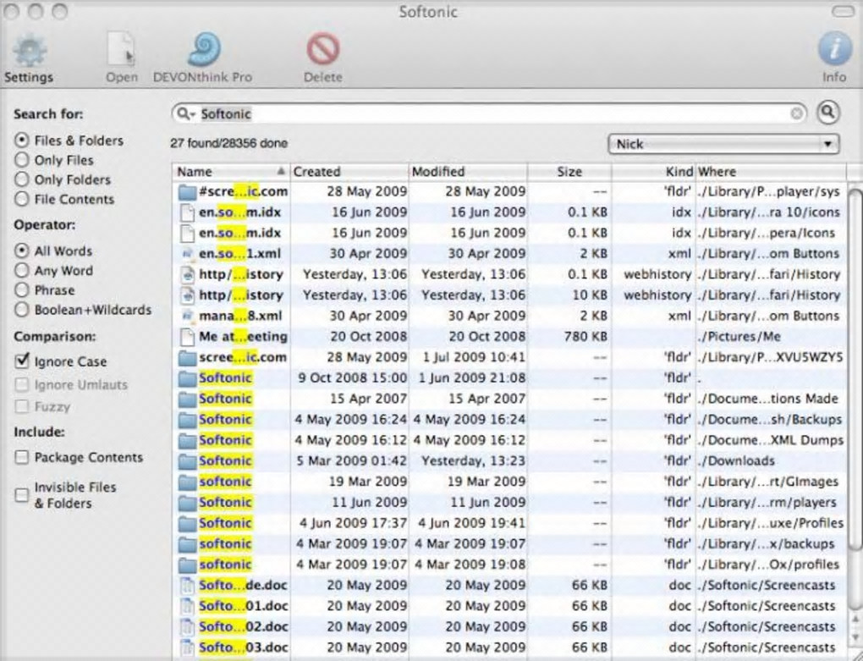Select the Softonic folder in ./Downloads
Image resolution: width=863 pixels, height=661 pixels.
click(509, 461)
